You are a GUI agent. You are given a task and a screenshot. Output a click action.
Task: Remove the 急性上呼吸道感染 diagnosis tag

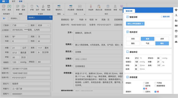click(x=142, y=23)
